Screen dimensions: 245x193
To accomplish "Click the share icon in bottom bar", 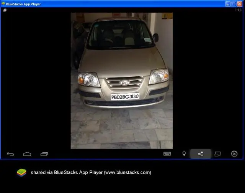I will pos(201,154).
